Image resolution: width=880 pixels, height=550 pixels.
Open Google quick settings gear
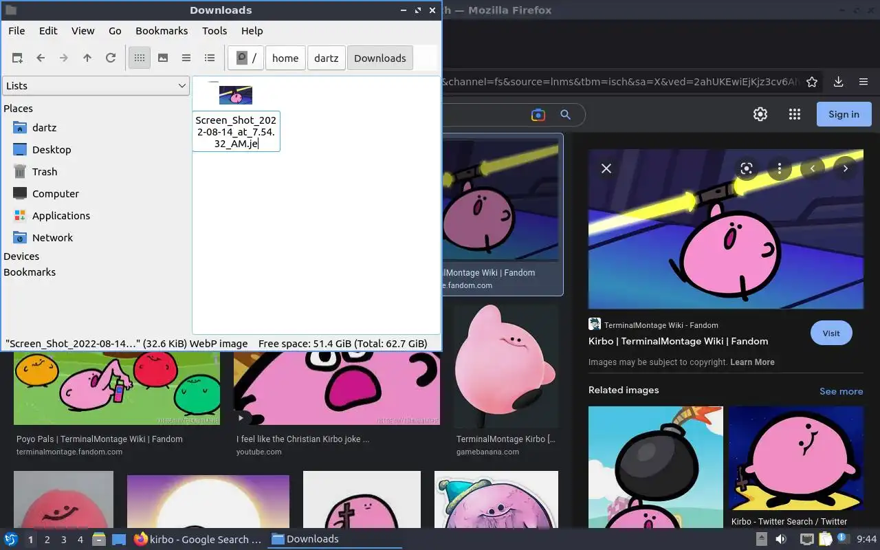click(x=760, y=114)
